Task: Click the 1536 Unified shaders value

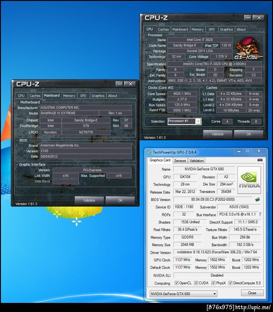Action: pos(190,222)
